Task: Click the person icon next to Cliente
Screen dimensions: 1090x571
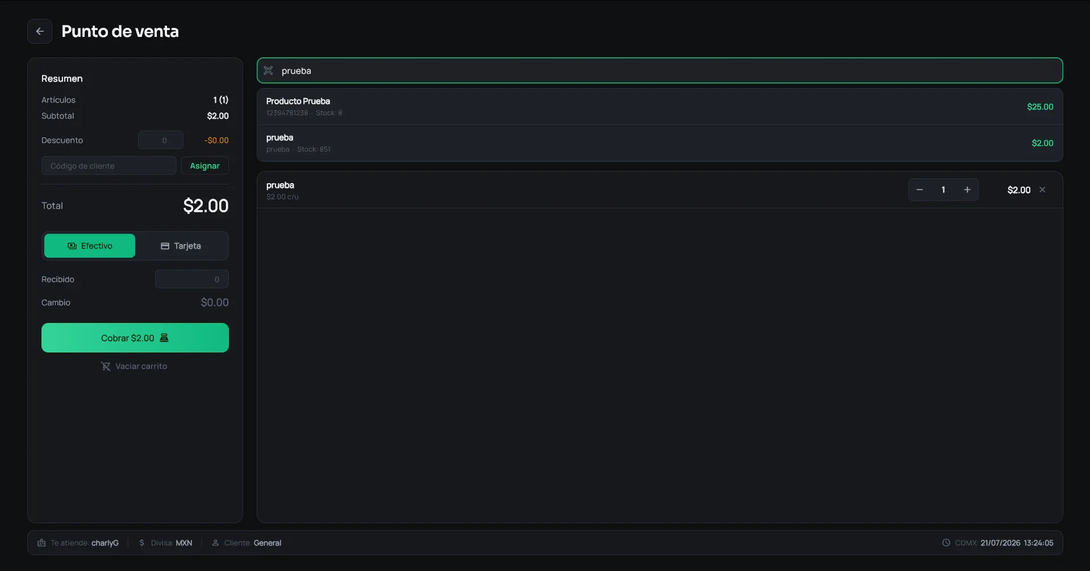Action: coord(215,543)
